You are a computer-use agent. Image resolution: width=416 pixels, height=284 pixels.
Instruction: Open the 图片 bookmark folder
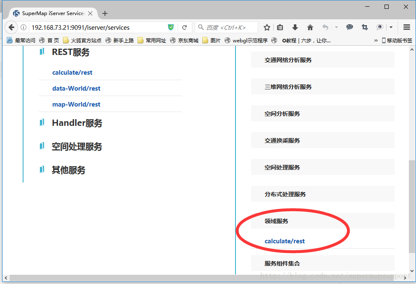coord(212,41)
